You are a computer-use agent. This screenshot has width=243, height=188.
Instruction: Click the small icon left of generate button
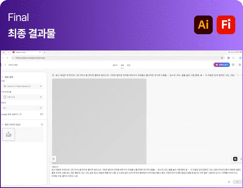tap(229, 182)
